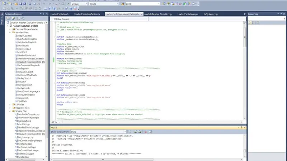This screenshot has height=161, width=287.
Task: Collapse the Header Files folder
Action: click(10, 33)
